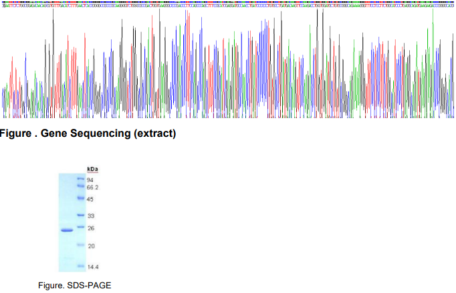Click the base-call sequence strip above chromatogram
This screenshot has height=293, width=456.
coord(227,3)
